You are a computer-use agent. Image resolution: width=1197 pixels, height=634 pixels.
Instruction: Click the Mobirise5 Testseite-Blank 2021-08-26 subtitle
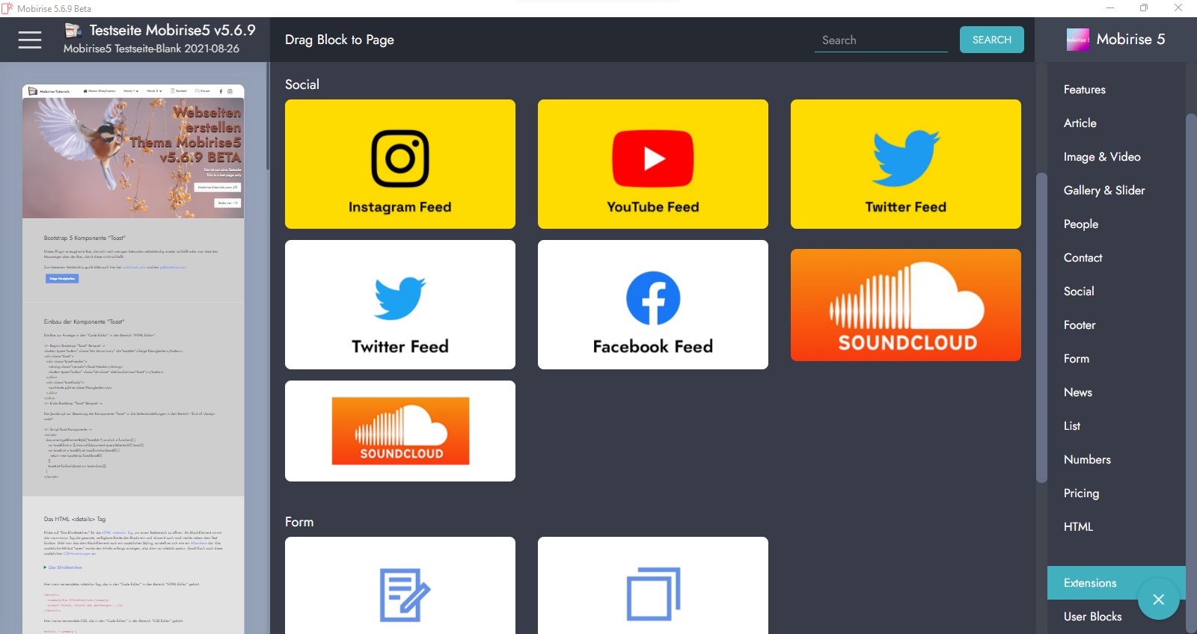151,49
